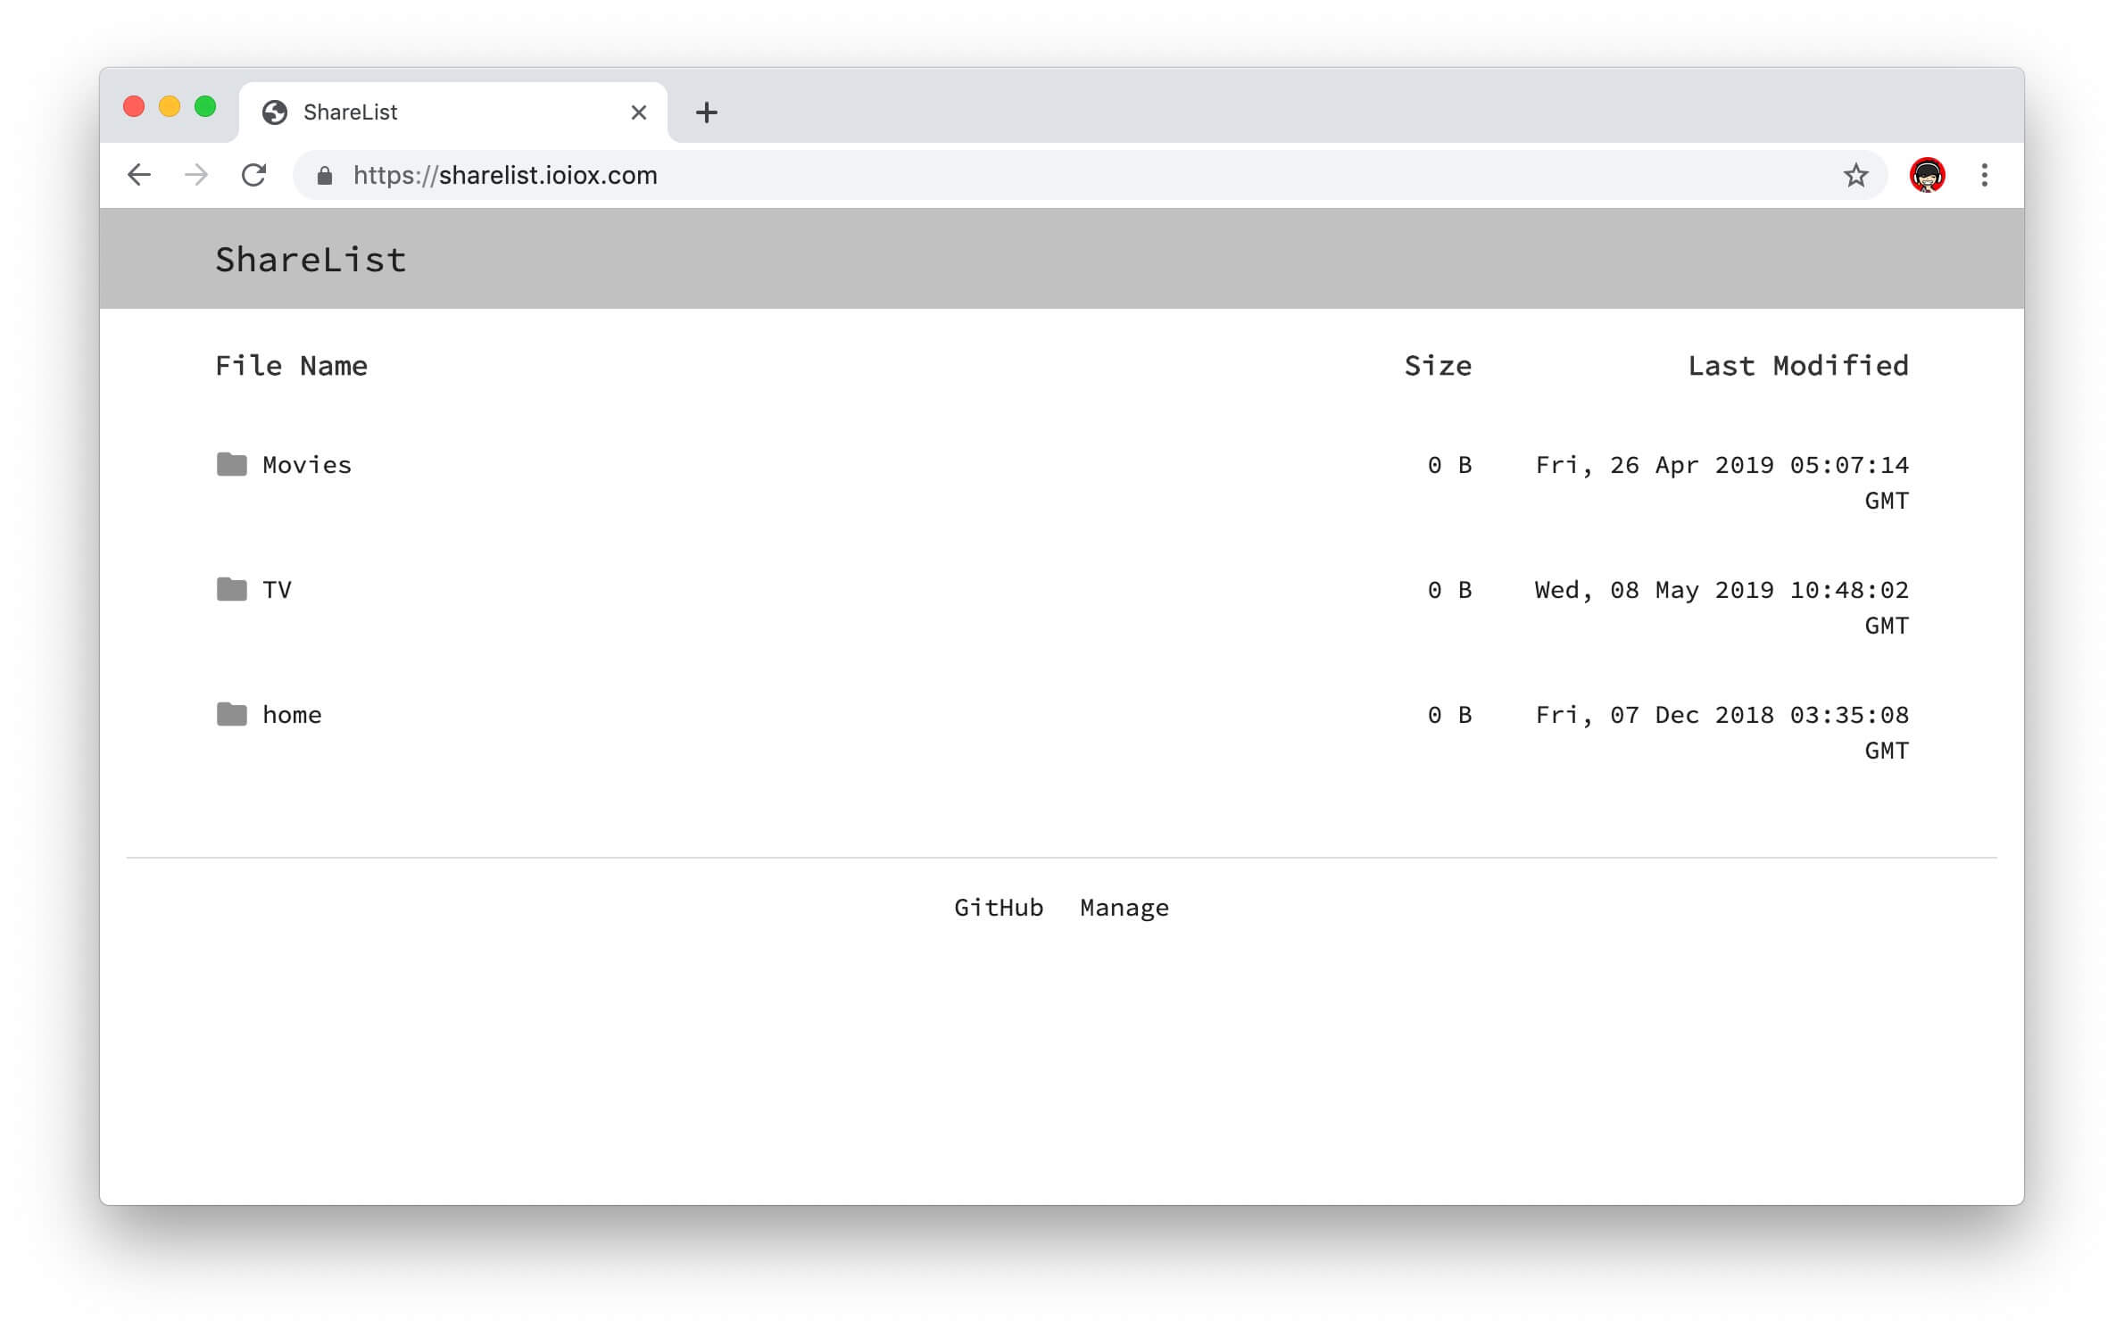
Task: Click the TV row size '0 B'
Action: (x=1449, y=590)
